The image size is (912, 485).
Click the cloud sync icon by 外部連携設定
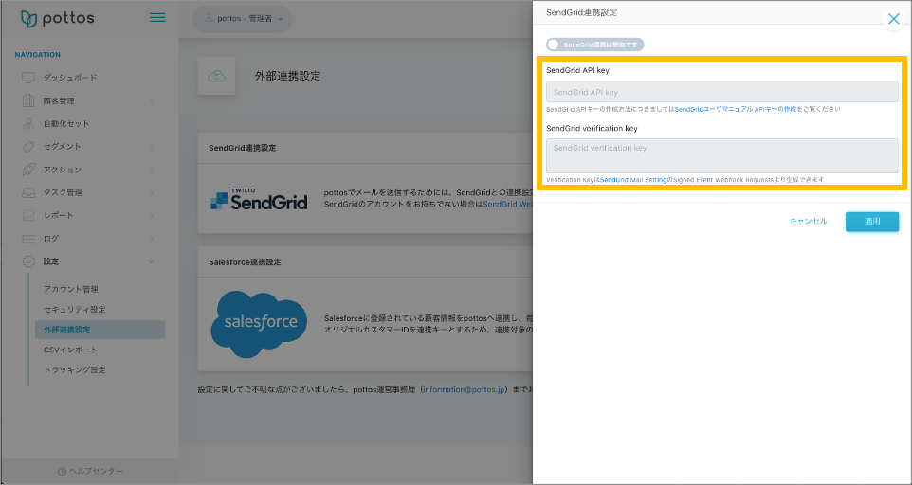[x=217, y=76]
